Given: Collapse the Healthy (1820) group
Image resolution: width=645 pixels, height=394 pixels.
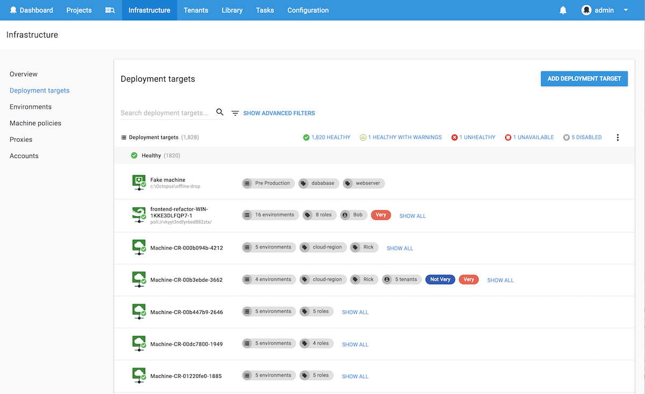Looking at the screenshot, I should (155, 156).
